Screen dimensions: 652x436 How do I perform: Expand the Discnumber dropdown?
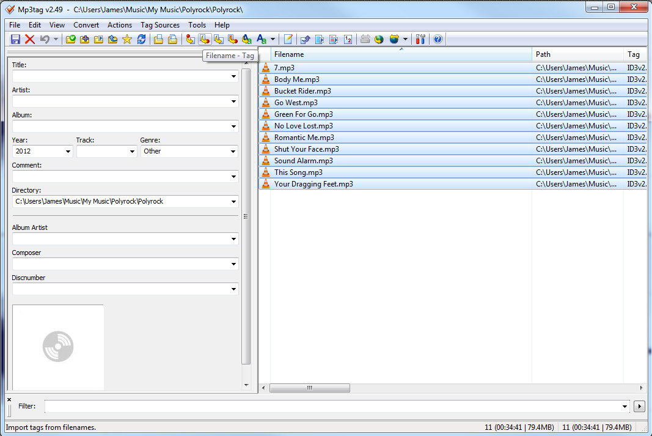click(233, 289)
